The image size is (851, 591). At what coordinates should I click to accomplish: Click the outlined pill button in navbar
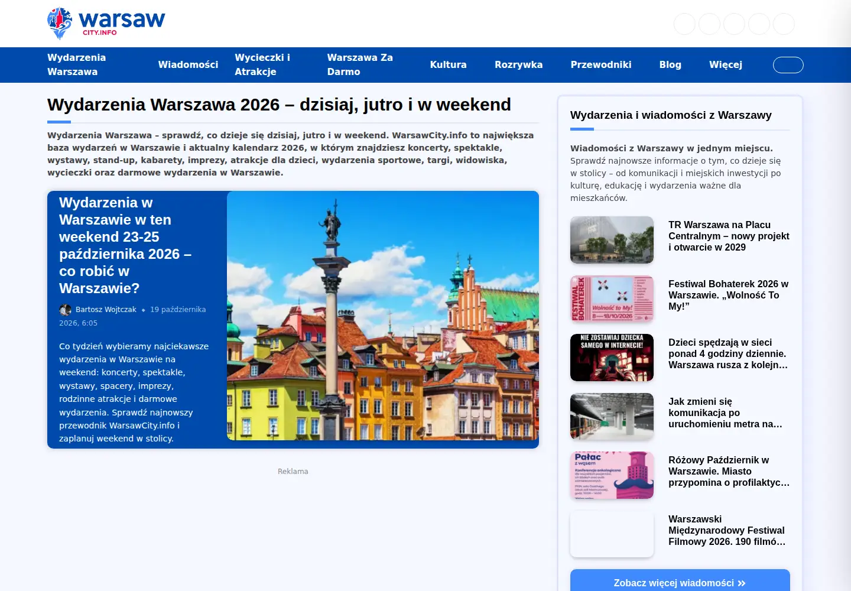coord(788,65)
